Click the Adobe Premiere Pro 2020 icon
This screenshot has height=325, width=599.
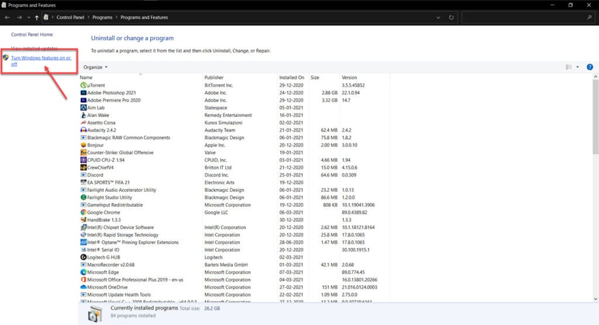click(83, 100)
